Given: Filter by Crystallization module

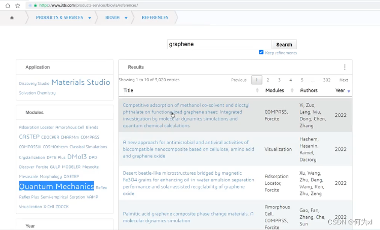Looking at the screenshot, I should tap(32, 157).
